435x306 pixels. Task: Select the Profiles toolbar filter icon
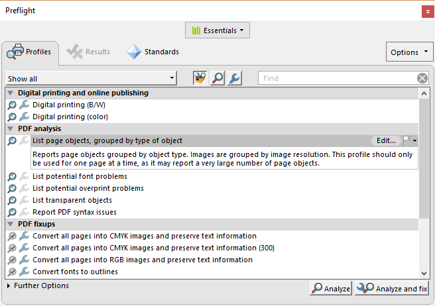[x=200, y=78]
